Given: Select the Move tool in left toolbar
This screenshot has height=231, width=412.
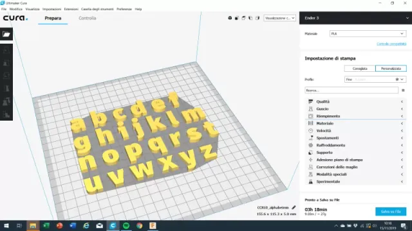Looking at the screenshot, I should tap(6, 50).
